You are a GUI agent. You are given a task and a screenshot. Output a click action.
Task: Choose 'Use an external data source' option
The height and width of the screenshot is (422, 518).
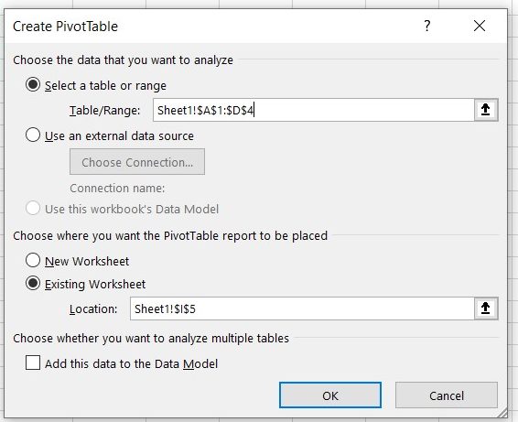pyautogui.click(x=33, y=135)
